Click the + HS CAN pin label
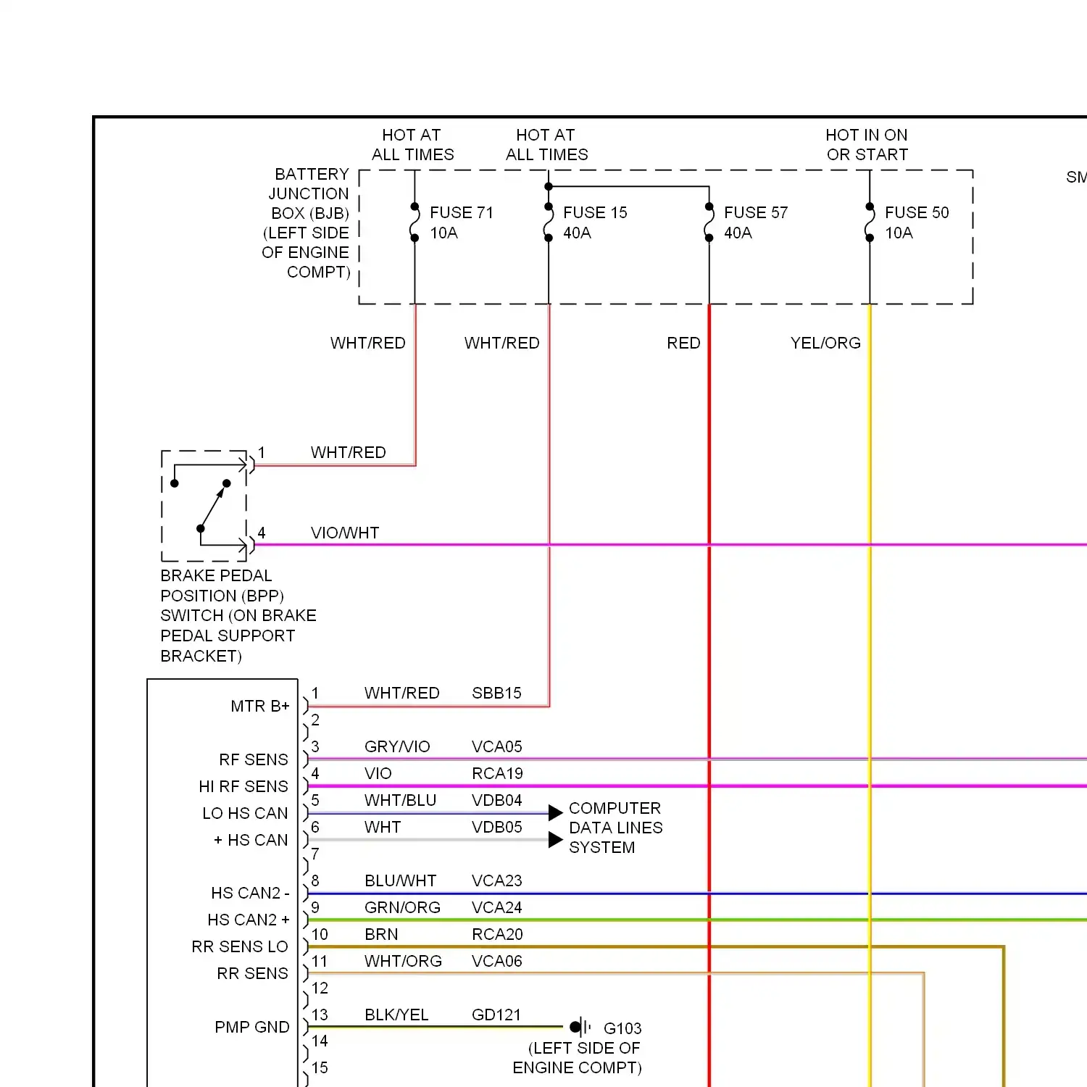Screen dimensions: 1087x1087 (x=251, y=840)
